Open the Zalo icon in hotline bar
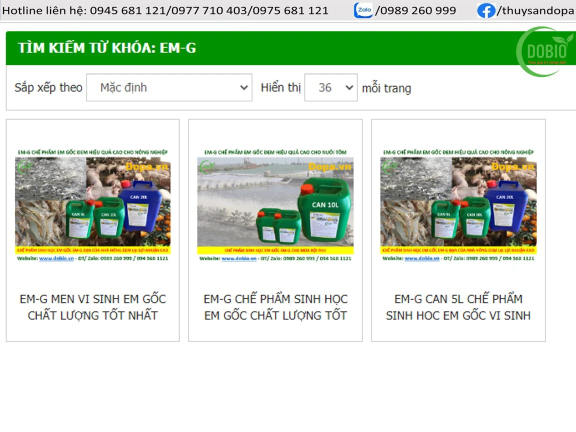 363,10
